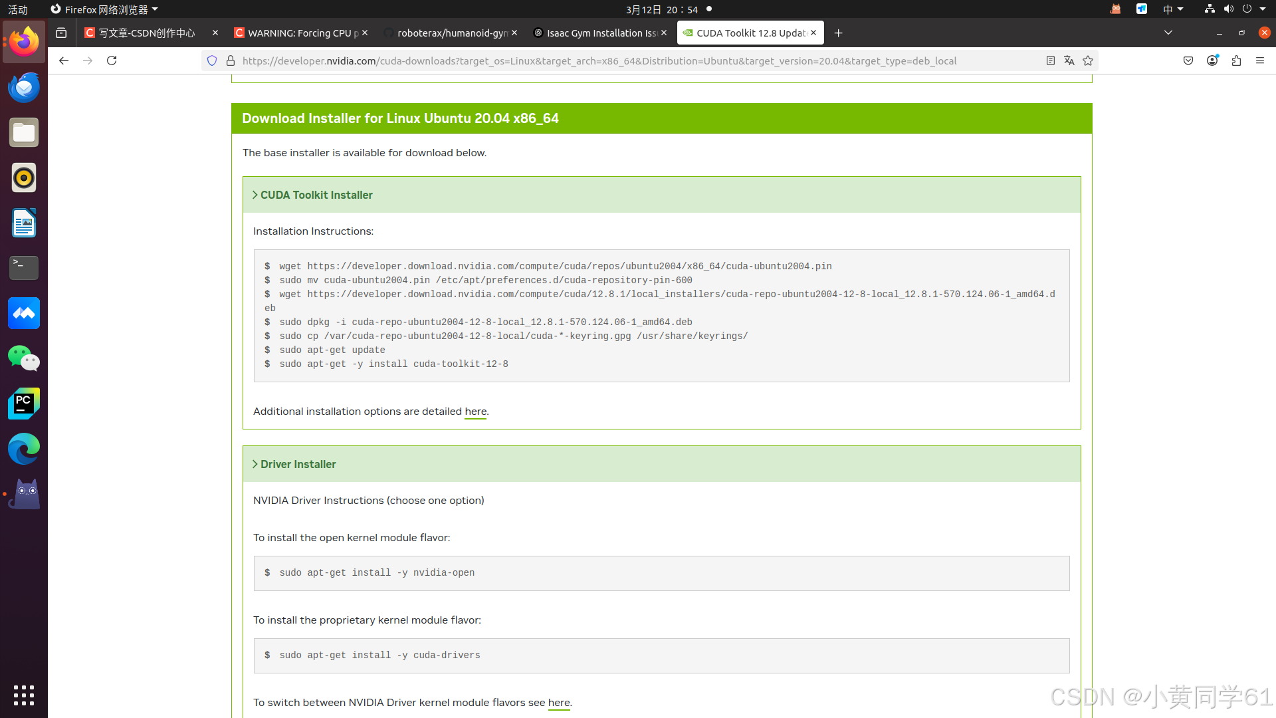
Task: Open WeChat from the dock
Action: (23, 358)
